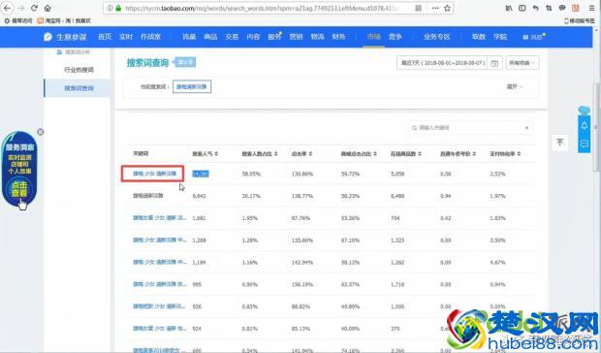Image resolution: width=601 pixels, height=353 pixels.
Task: Open the 商品 menu item
Action: click(x=210, y=37)
